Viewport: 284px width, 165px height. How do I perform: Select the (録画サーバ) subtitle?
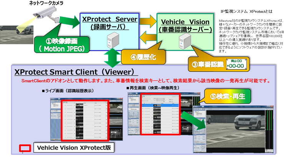click(110, 27)
